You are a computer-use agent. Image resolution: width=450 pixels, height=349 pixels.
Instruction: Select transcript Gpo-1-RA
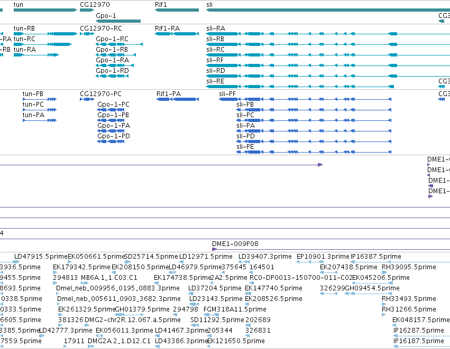click(x=115, y=65)
